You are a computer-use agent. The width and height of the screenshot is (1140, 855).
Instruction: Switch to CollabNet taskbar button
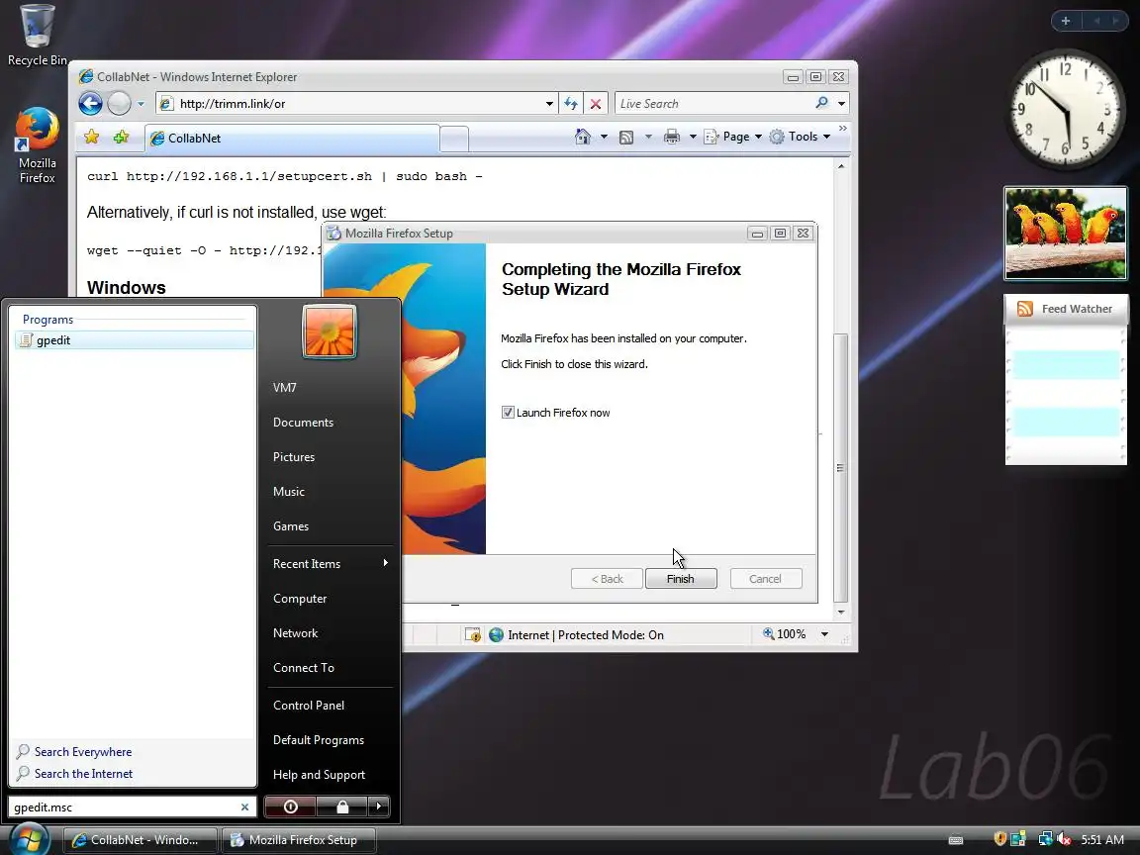click(141, 840)
